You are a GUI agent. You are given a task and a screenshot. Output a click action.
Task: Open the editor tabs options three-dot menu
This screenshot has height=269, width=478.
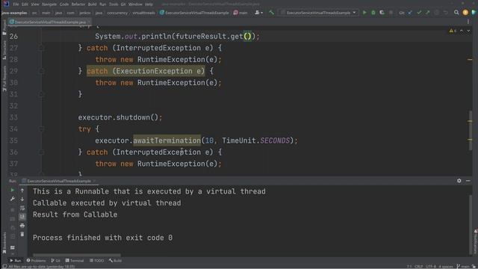[468, 22]
